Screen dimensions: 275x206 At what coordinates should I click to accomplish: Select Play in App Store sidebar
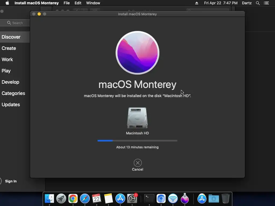[x=6, y=71]
